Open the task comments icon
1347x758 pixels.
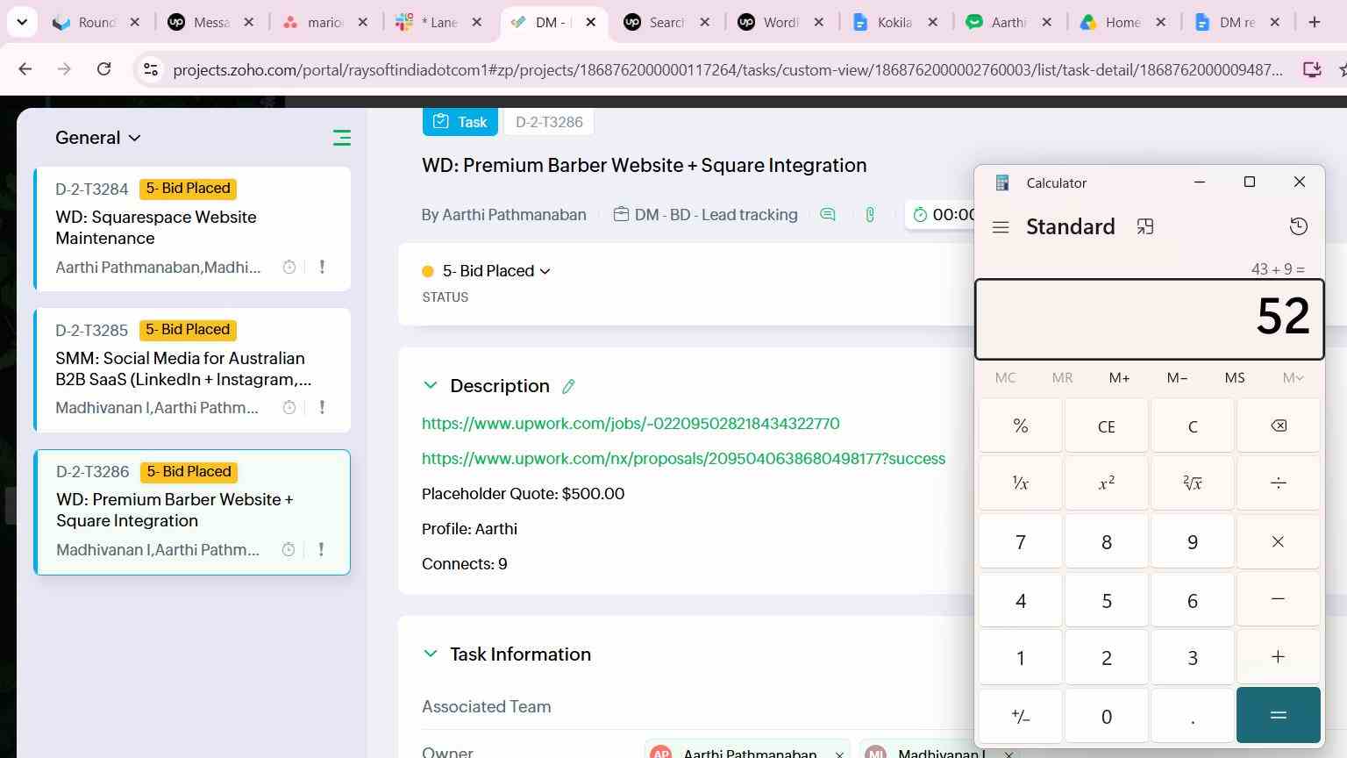[x=827, y=214]
